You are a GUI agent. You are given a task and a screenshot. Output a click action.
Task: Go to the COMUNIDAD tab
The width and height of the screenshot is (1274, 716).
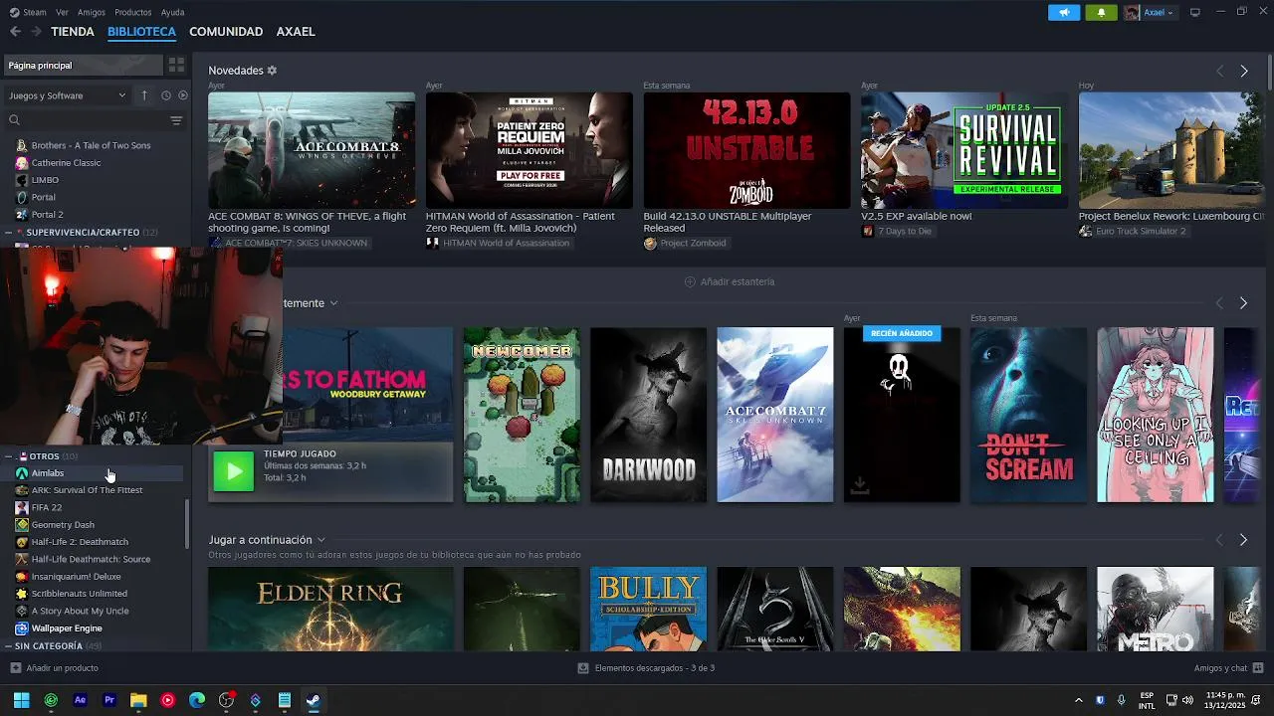[x=226, y=32]
